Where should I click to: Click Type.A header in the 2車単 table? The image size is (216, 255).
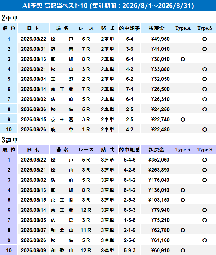pos(183,28)
